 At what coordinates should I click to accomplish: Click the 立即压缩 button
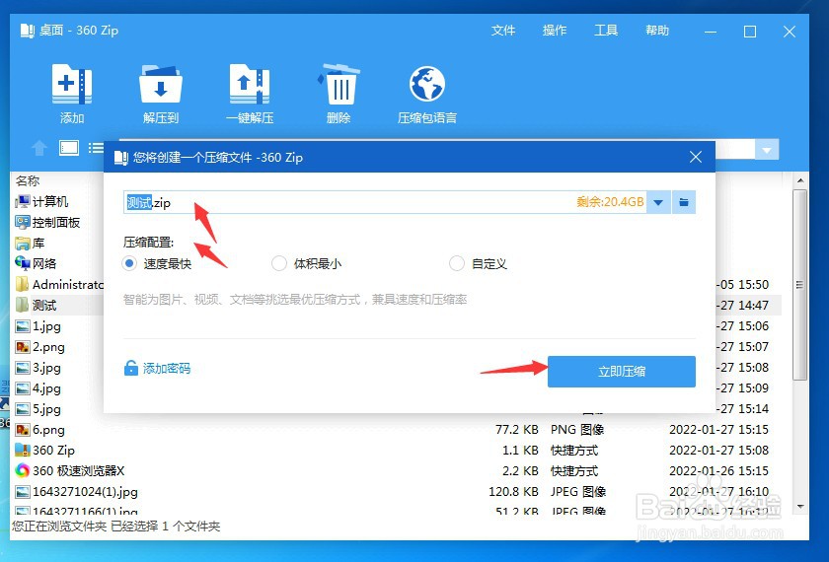(x=621, y=372)
